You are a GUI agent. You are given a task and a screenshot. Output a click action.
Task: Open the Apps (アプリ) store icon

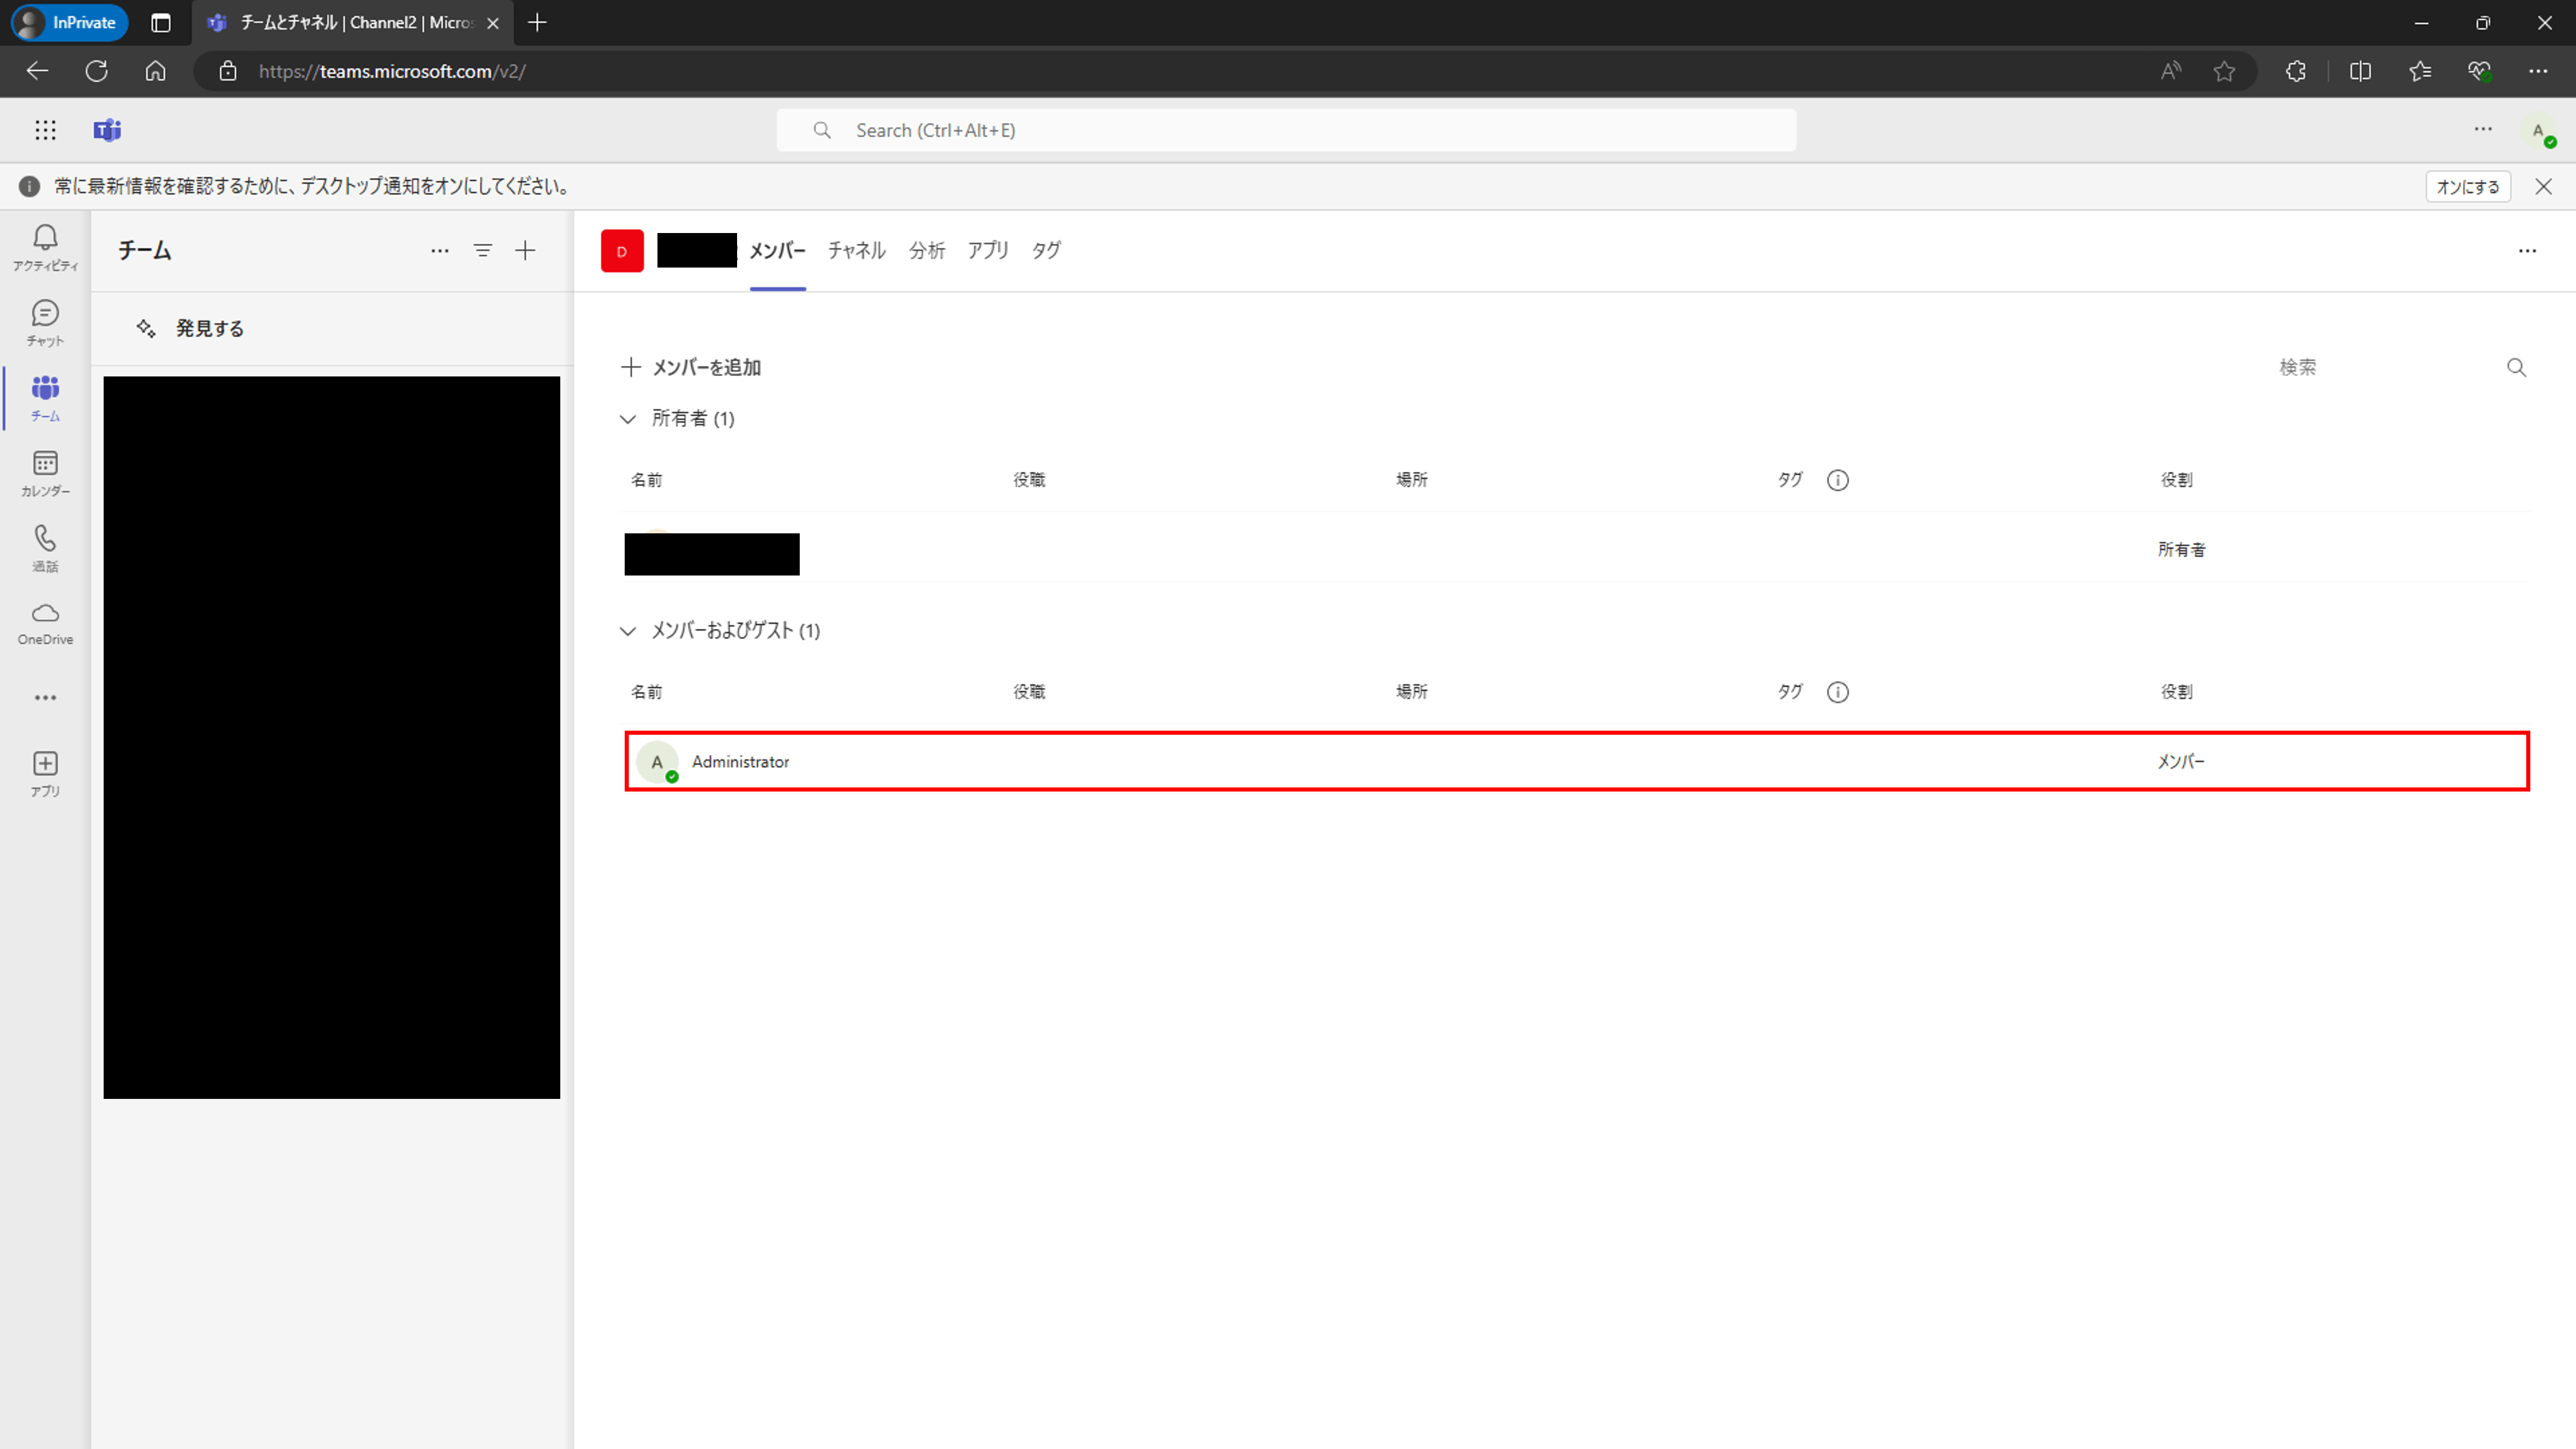click(x=45, y=773)
